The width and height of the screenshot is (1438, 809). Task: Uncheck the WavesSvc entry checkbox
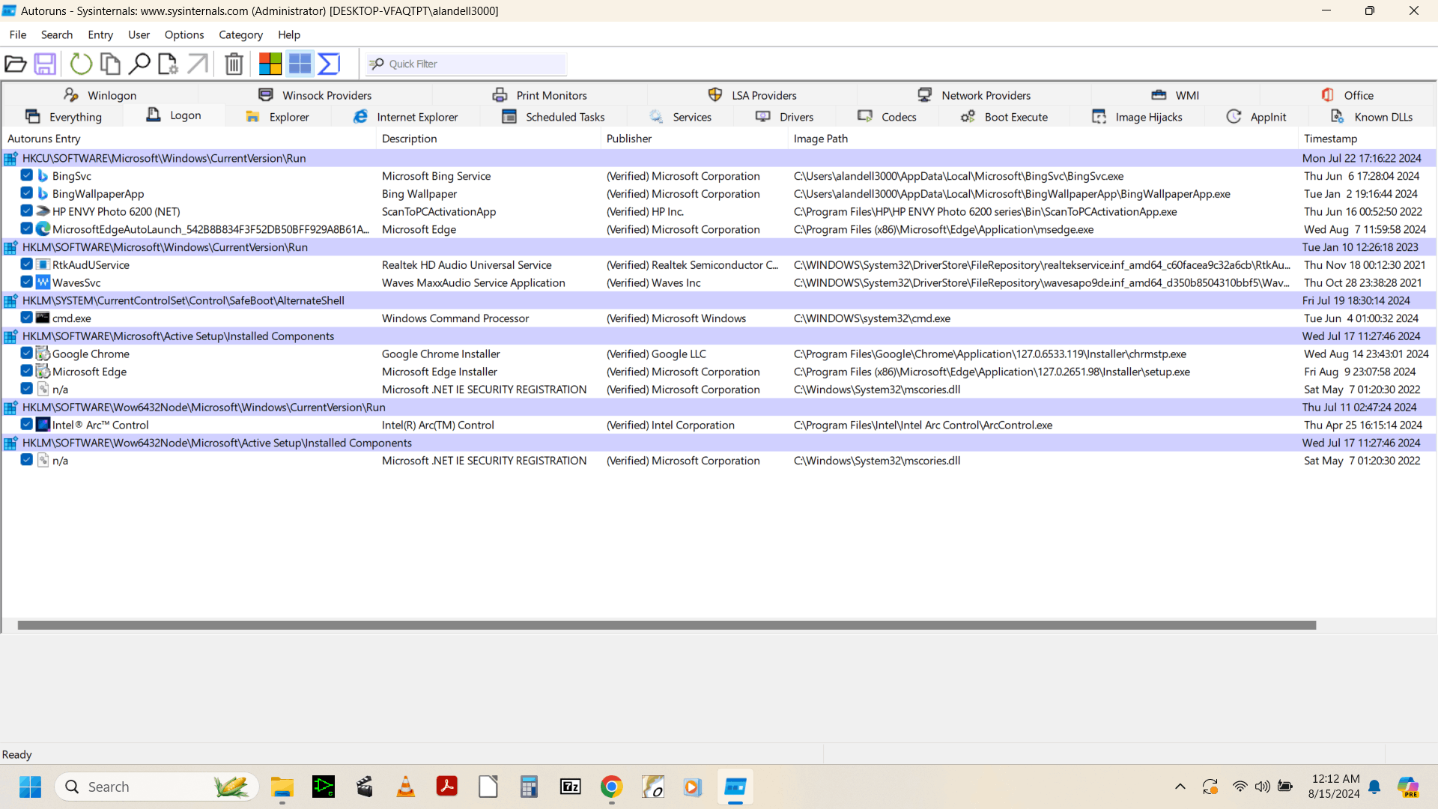click(x=27, y=282)
